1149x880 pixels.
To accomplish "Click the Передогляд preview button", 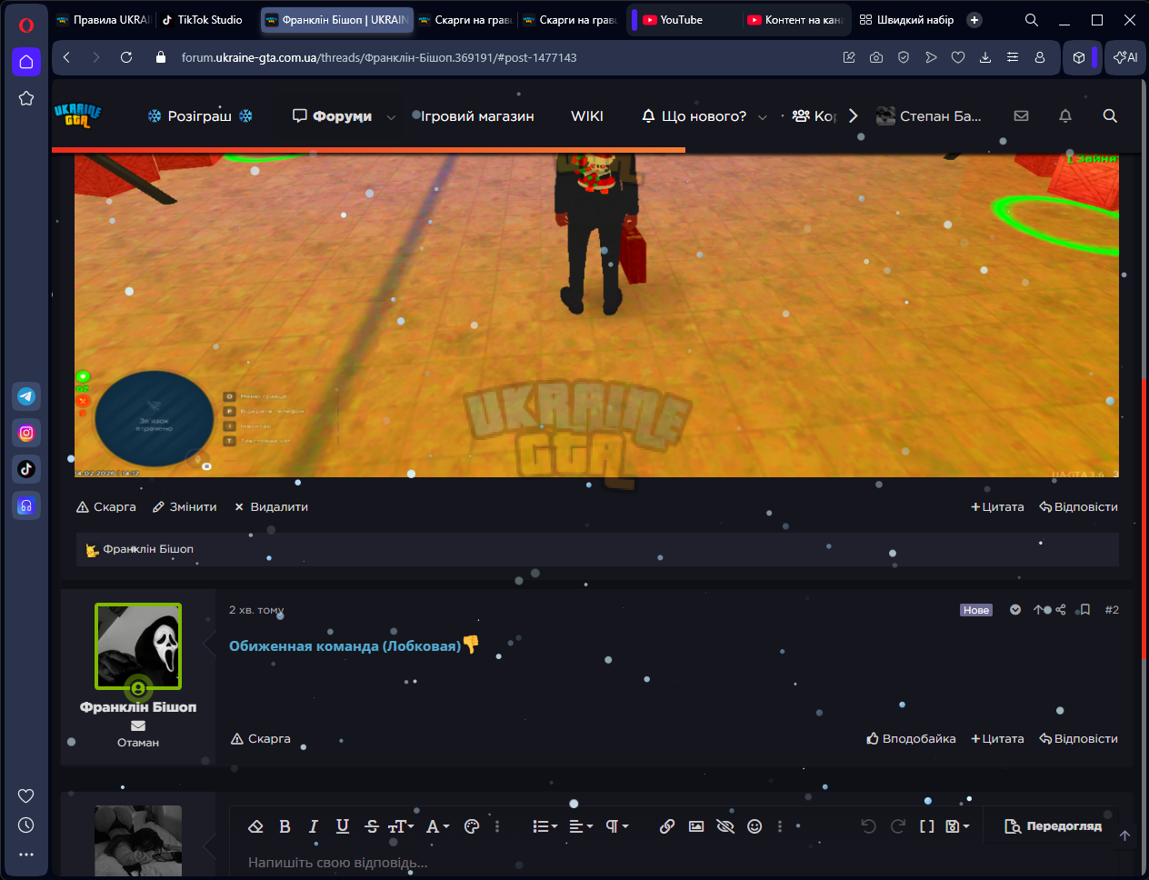I will [1053, 826].
